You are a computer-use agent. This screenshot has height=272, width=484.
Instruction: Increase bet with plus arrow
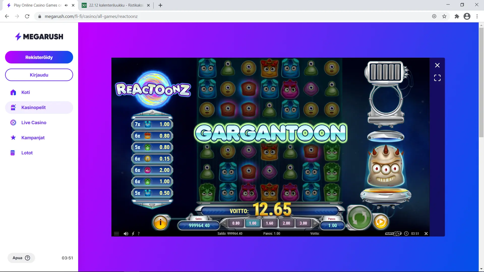[x=315, y=223]
